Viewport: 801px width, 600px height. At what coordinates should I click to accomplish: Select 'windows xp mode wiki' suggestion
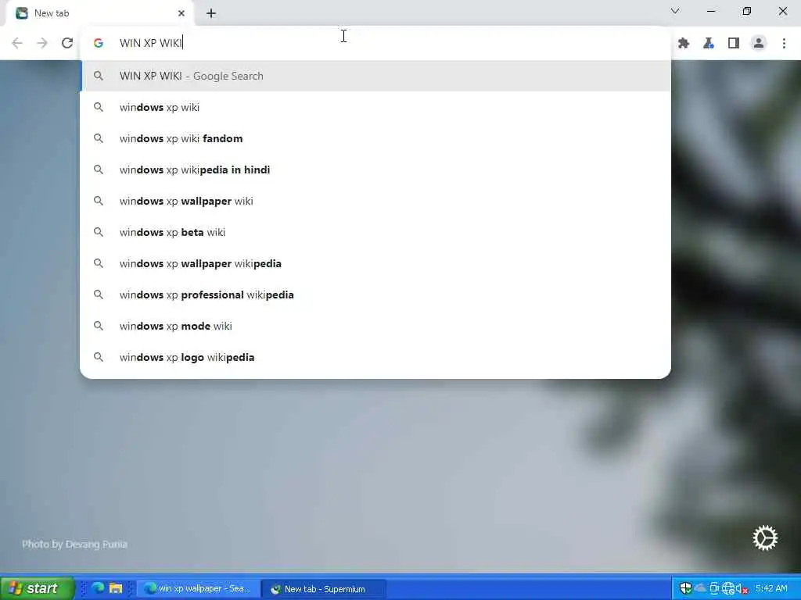click(x=376, y=326)
